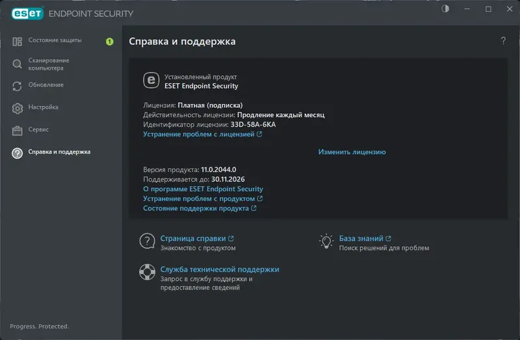Open Устранение проблем с лицензией link
This screenshot has width=520, height=340.
[x=199, y=134]
